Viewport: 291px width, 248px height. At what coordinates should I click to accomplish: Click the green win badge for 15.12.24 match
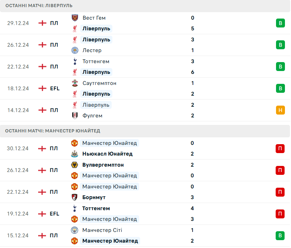[280, 236]
